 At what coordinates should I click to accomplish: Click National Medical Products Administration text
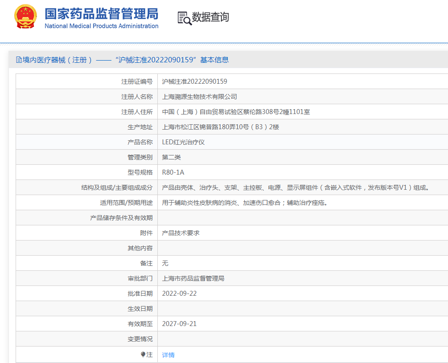click(102, 26)
